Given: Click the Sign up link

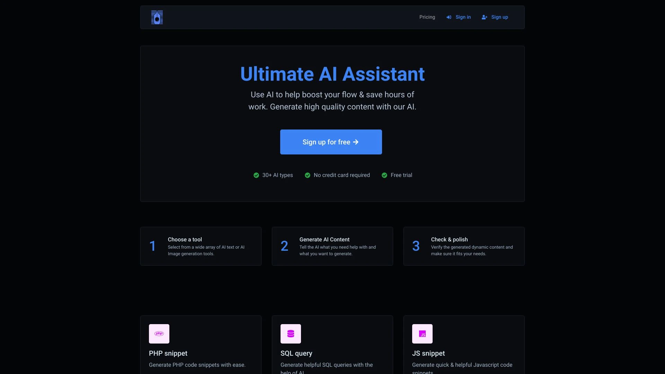Looking at the screenshot, I should pyautogui.click(x=499, y=17).
